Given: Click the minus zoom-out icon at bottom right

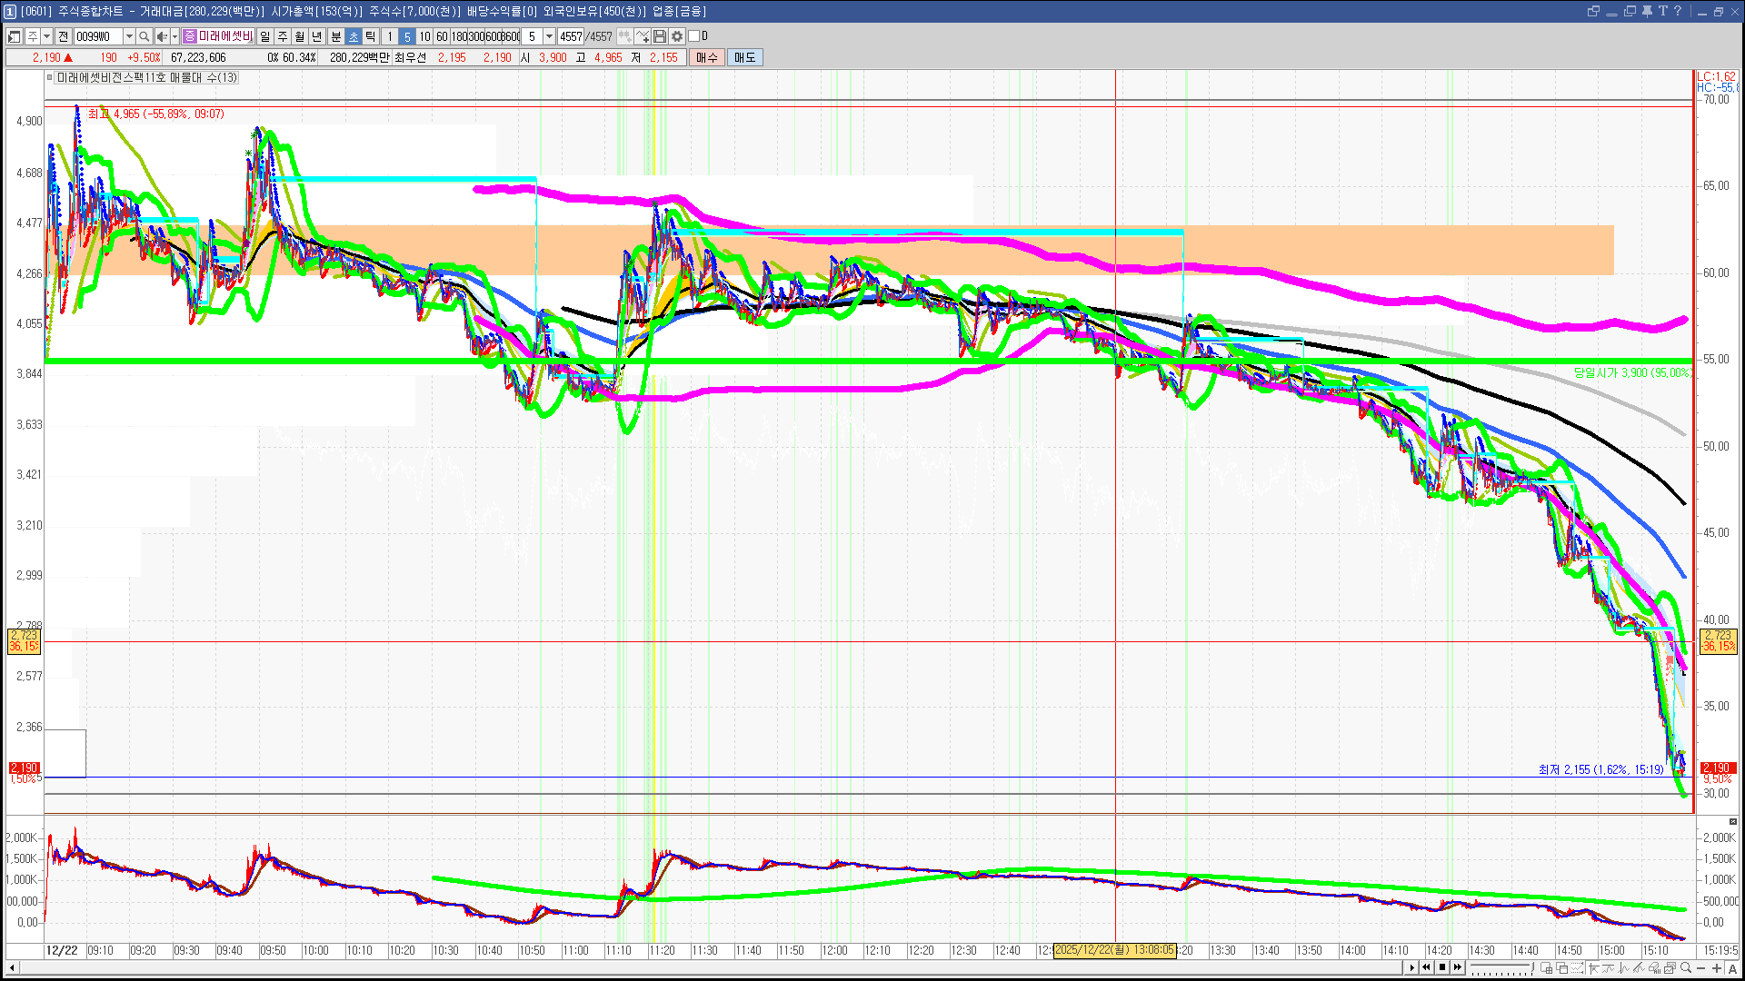Looking at the screenshot, I should [1701, 968].
